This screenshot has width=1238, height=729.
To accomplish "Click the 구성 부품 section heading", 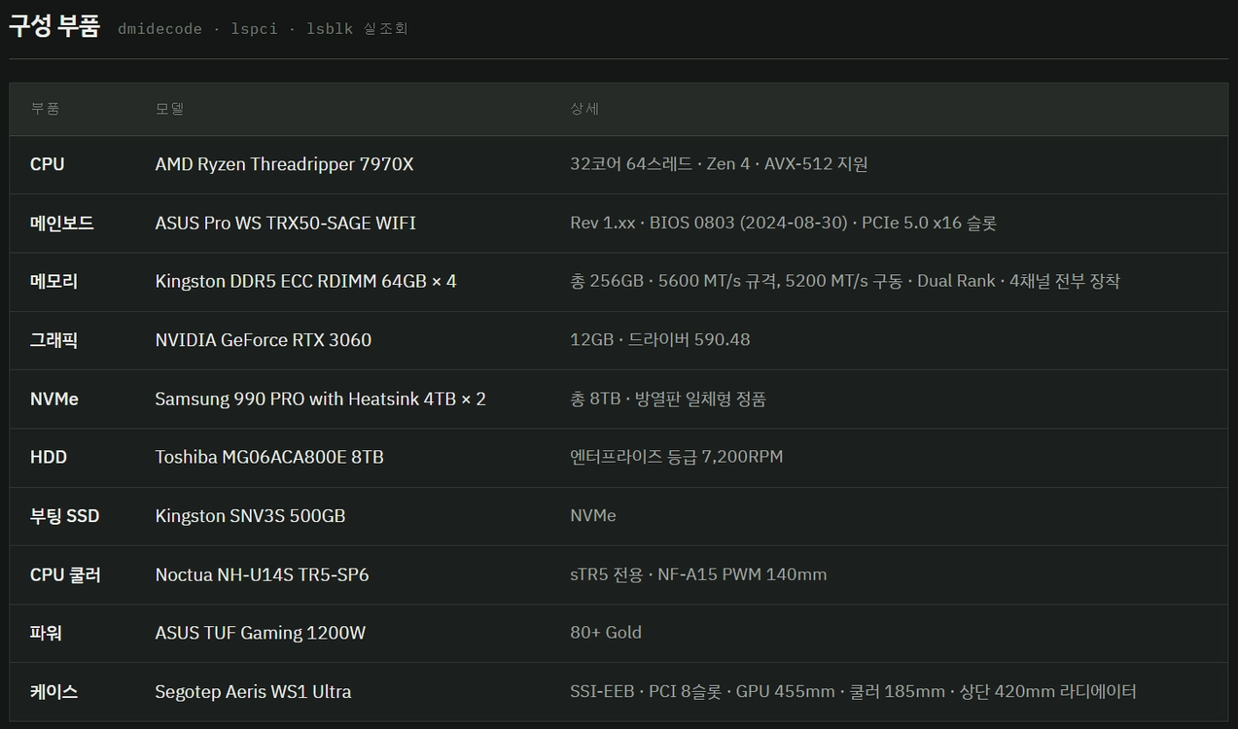I will (x=54, y=26).
